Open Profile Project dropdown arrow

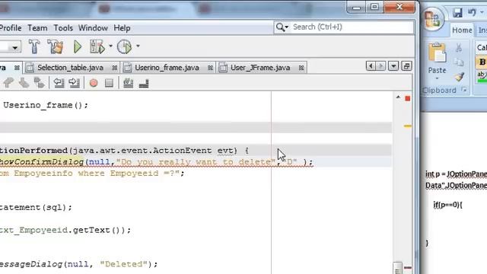tap(138, 46)
